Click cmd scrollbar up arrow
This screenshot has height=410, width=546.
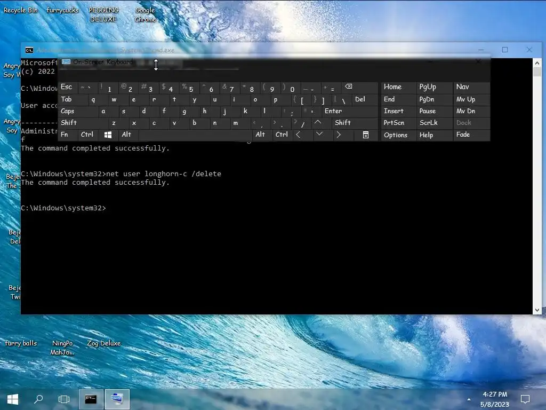537,63
